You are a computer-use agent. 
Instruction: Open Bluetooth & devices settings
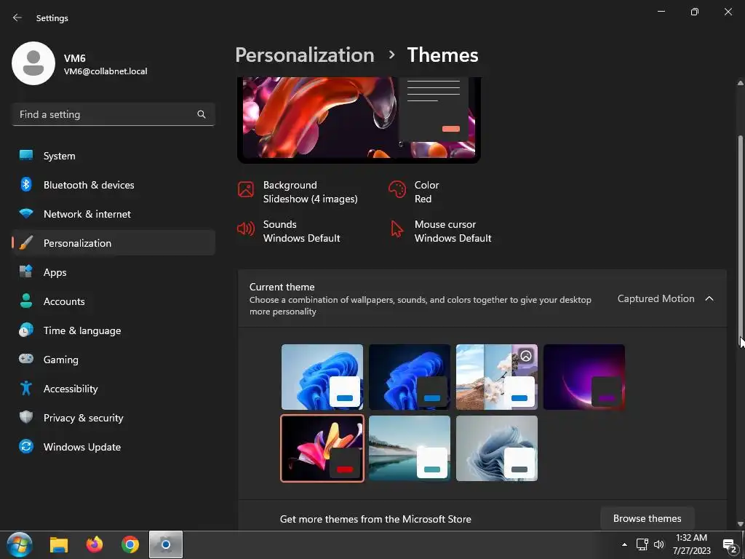click(x=113, y=185)
